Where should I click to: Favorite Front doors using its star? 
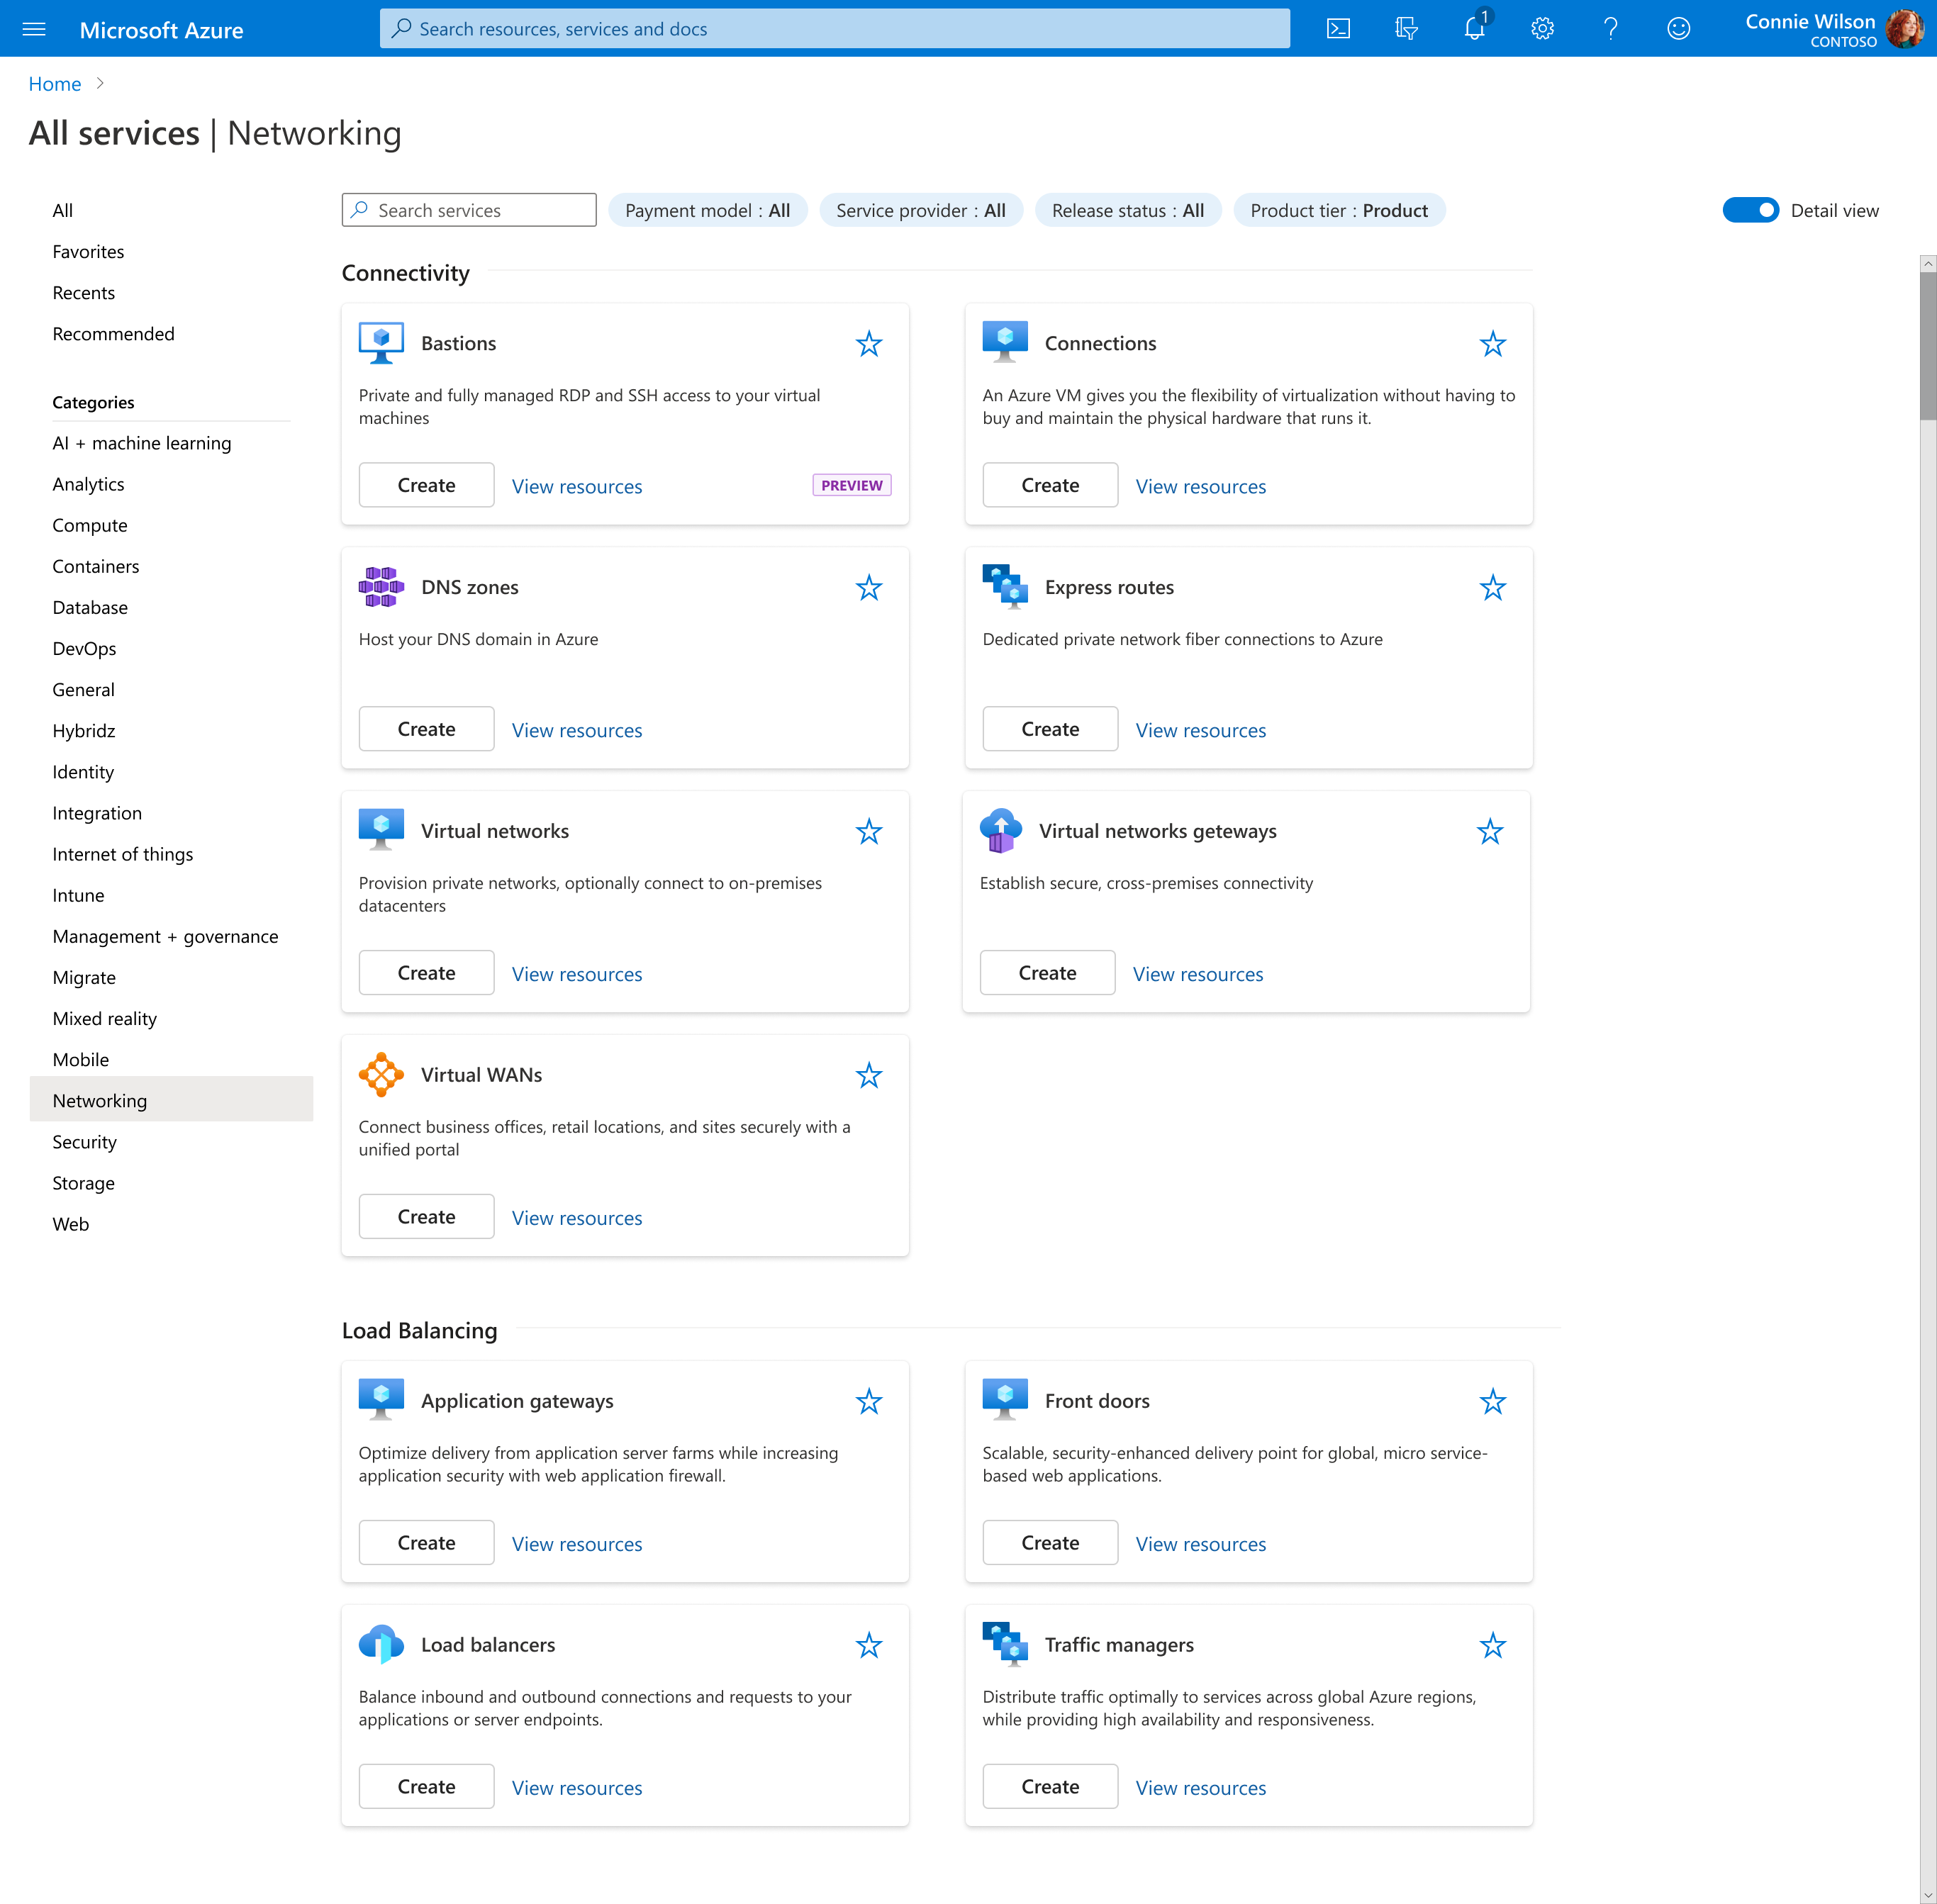click(x=1492, y=1401)
